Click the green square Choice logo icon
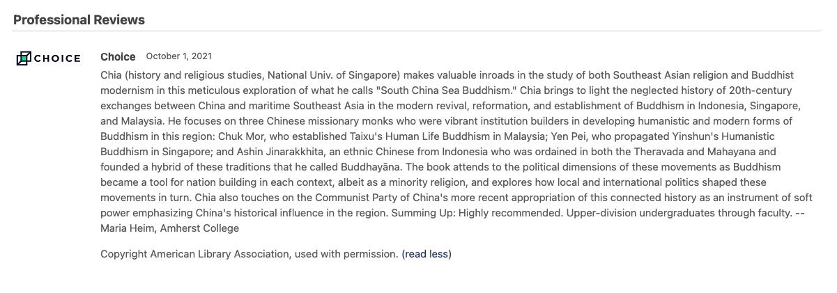837x293 pixels. (x=23, y=58)
